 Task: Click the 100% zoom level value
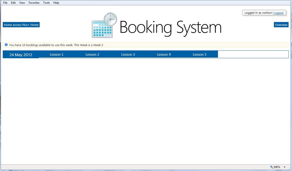tap(277, 167)
